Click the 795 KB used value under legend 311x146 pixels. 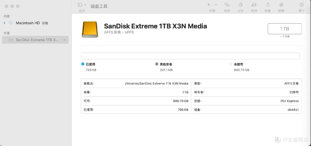pyautogui.click(x=91, y=70)
